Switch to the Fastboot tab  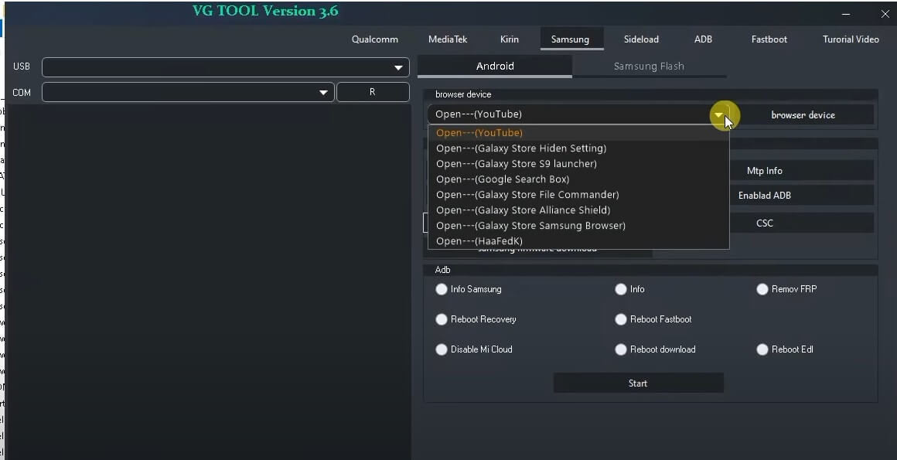tap(768, 39)
